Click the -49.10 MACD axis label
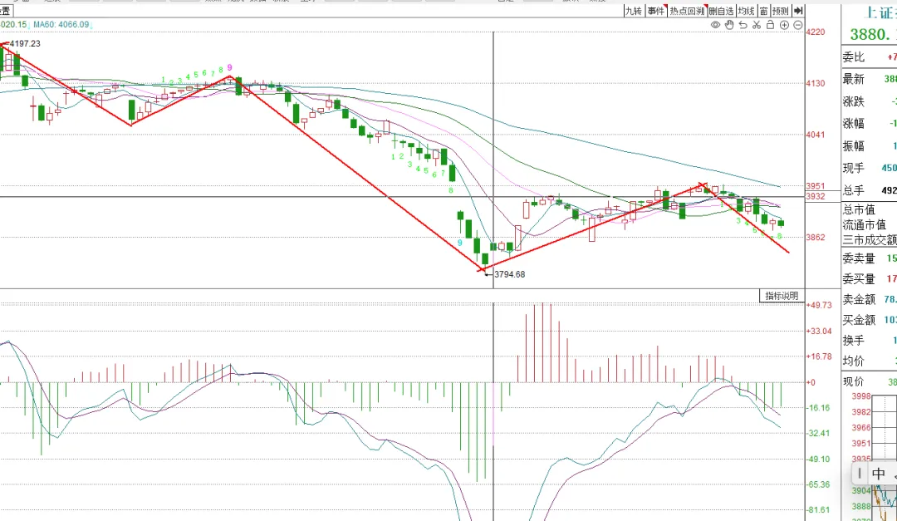The image size is (897, 521). [x=818, y=460]
